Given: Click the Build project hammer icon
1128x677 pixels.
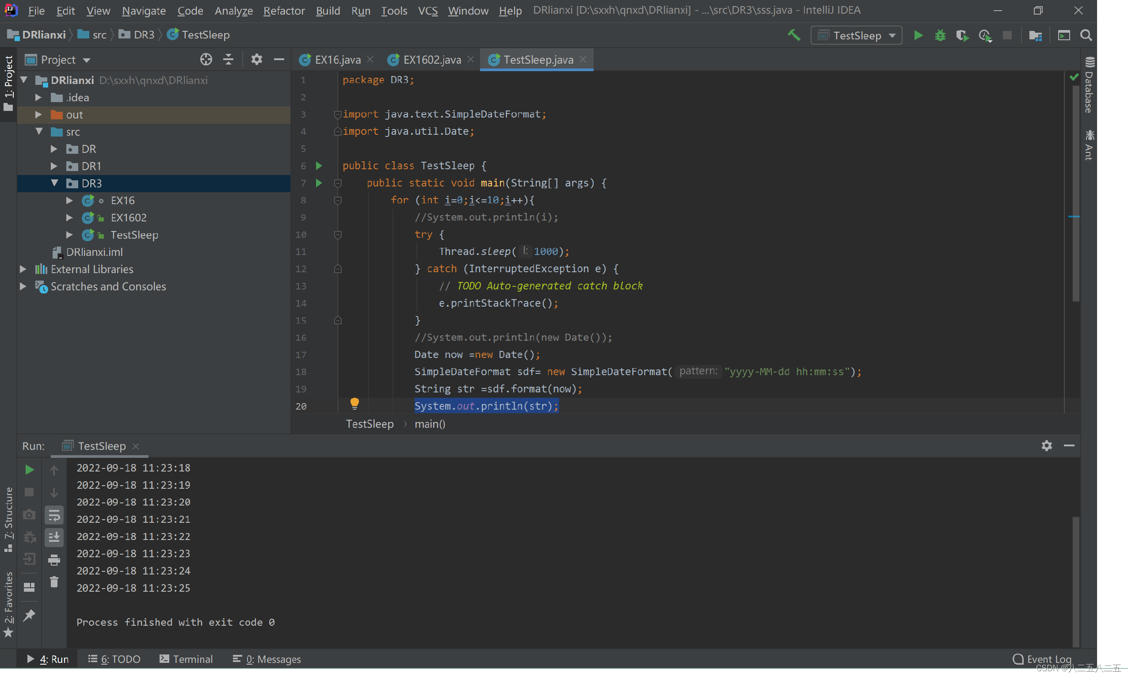Looking at the screenshot, I should pos(793,35).
